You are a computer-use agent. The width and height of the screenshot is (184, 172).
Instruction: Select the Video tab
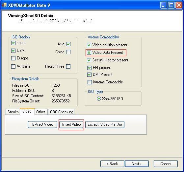coord(27,111)
